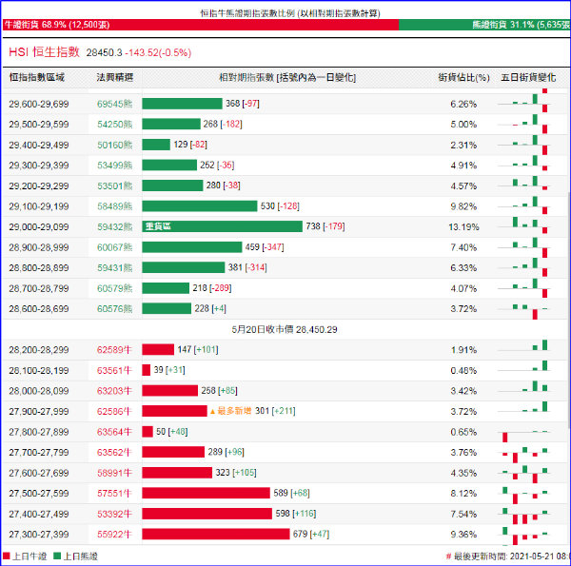The height and width of the screenshot is (566, 571).
Task: Select index range 29,100-29,199
Action: 39,206
